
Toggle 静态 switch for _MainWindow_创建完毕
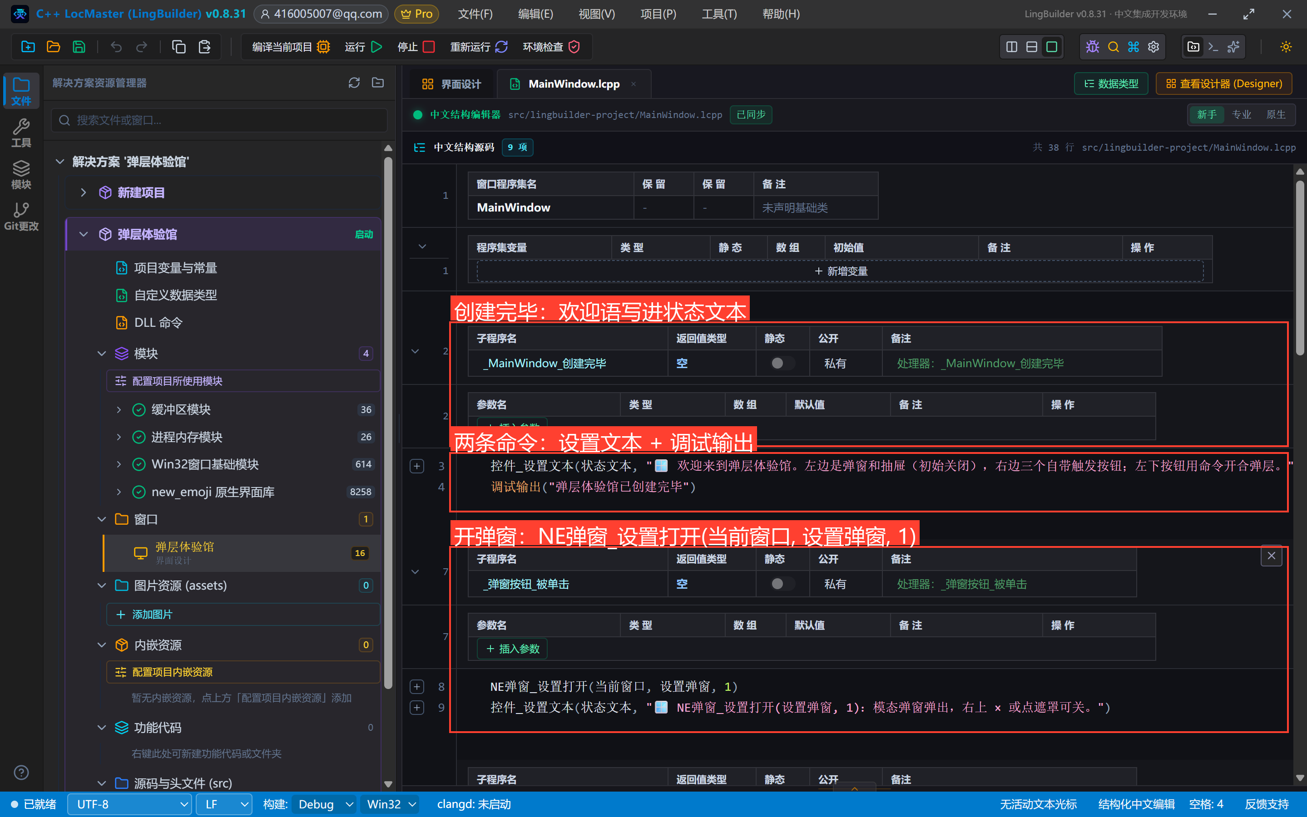(782, 363)
